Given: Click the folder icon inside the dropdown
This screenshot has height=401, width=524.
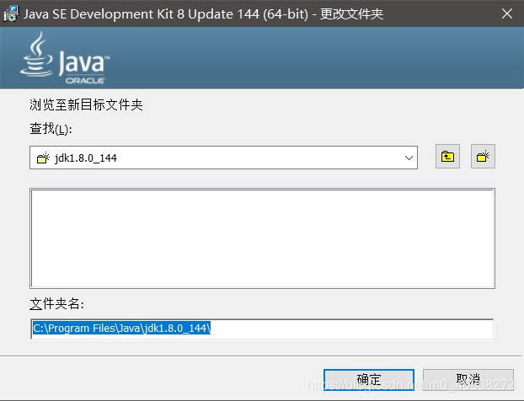Looking at the screenshot, I should (x=43, y=158).
